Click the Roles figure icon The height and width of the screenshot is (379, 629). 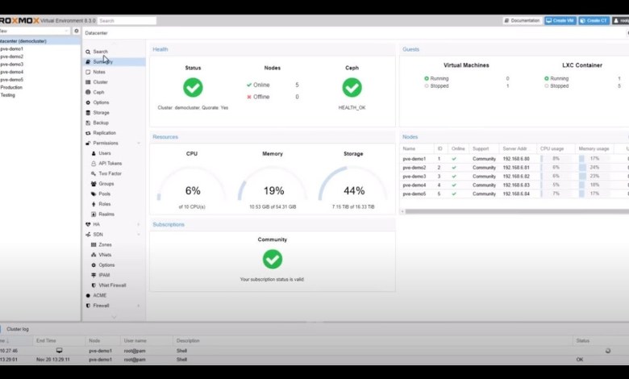tap(94, 204)
